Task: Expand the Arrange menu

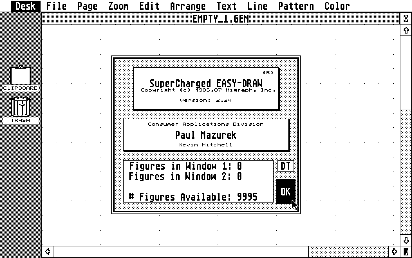Action: coord(188,6)
